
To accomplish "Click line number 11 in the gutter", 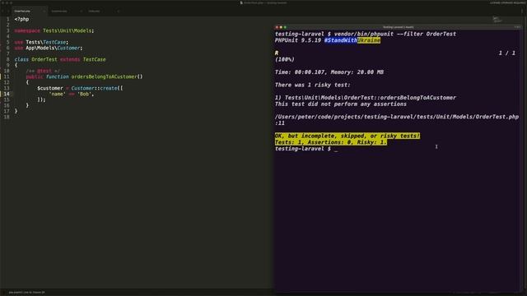I will [x=7, y=76].
